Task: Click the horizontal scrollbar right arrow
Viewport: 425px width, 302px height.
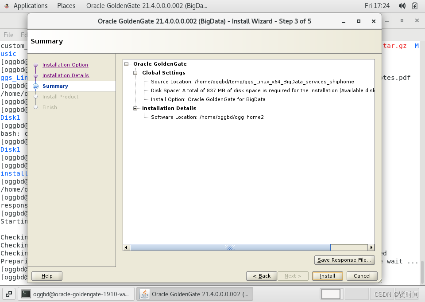Action: tap(371, 247)
